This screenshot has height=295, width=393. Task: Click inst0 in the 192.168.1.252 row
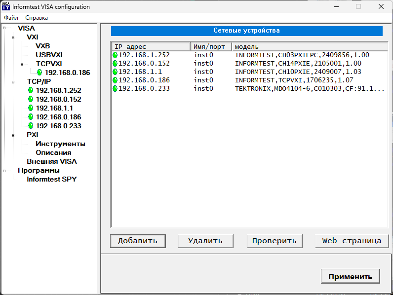click(203, 55)
